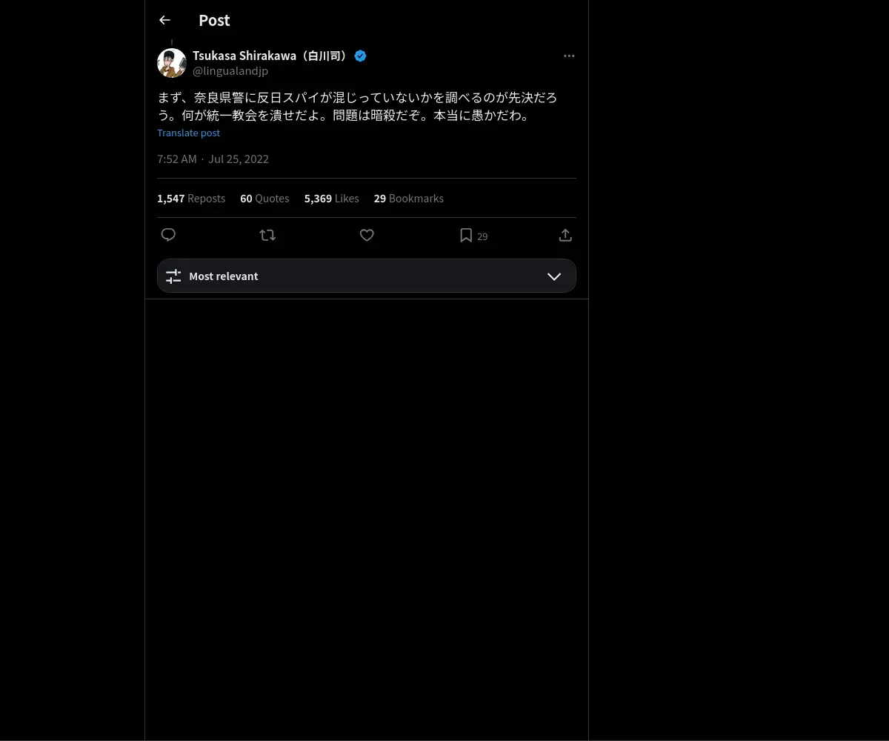Bookmark the post with the bookmark icon
Viewport: 889px width, 741px height.
pos(466,235)
